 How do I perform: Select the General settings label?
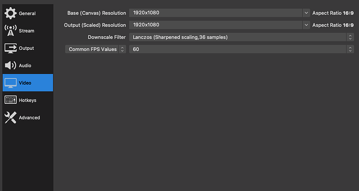pyautogui.click(x=27, y=13)
